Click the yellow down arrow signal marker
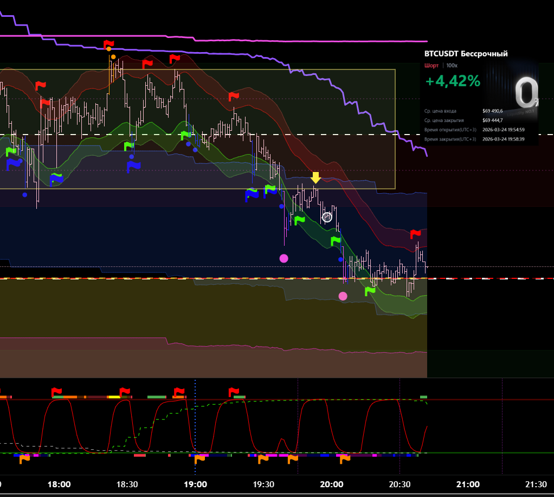This screenshot has width=554, height=497. point(315,177)
